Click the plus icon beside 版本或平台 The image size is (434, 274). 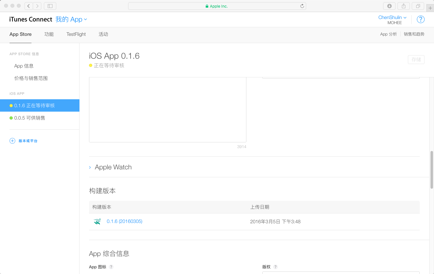click(x=12, y=141)
